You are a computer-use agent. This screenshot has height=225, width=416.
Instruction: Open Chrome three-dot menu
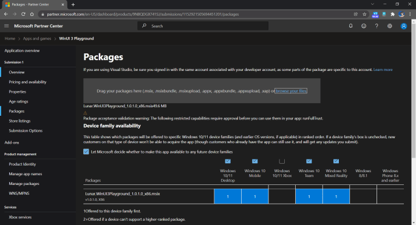tap(410, 15)
